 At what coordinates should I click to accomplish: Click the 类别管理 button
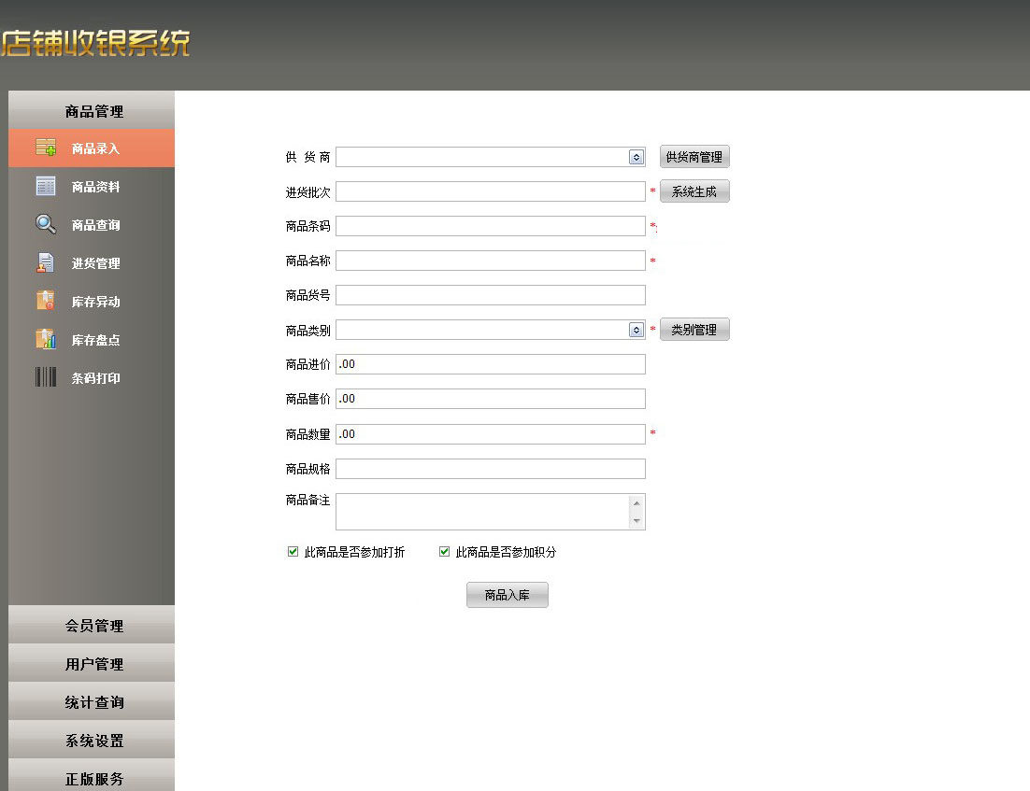pyautogui.click(x=694, y=330)
